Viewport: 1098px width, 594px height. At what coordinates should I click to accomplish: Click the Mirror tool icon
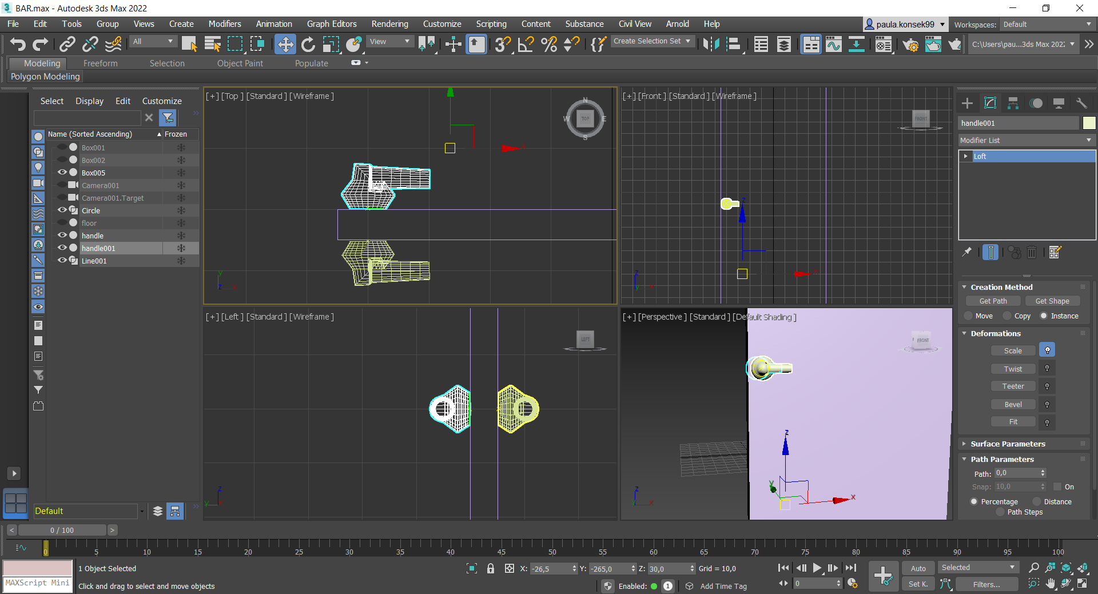tap(711, 44)
